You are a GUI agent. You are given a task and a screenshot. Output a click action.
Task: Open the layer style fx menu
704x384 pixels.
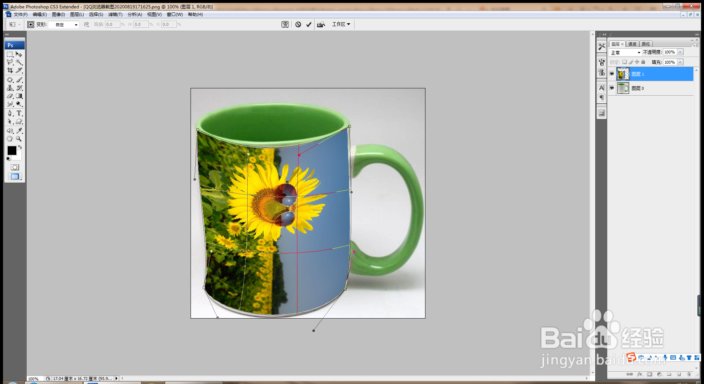[640, 374]
